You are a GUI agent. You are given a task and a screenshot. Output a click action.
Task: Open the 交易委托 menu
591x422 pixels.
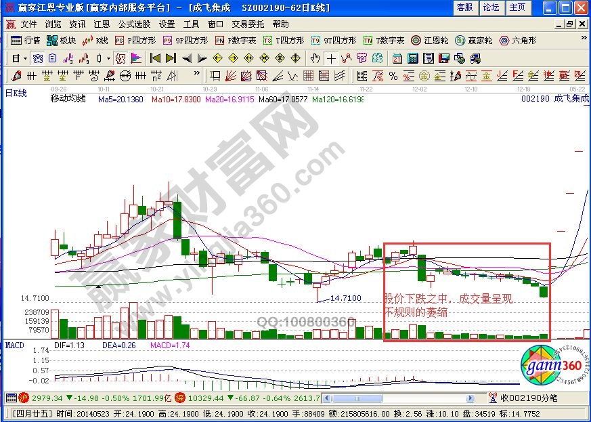pyautogui.click(x=247, y=24)
